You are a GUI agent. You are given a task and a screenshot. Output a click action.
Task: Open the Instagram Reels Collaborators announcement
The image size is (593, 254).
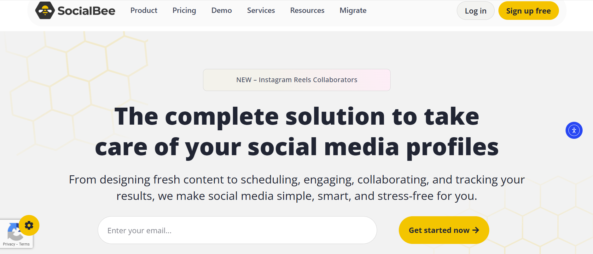[x=297, y=80]
